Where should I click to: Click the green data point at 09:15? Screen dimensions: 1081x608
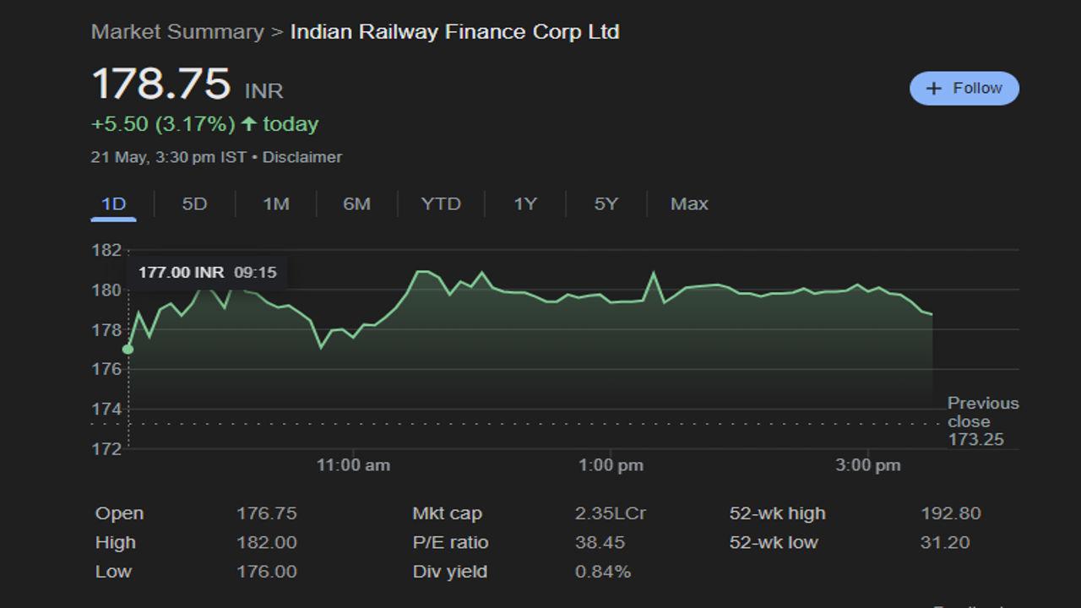(x=128, y=349)
